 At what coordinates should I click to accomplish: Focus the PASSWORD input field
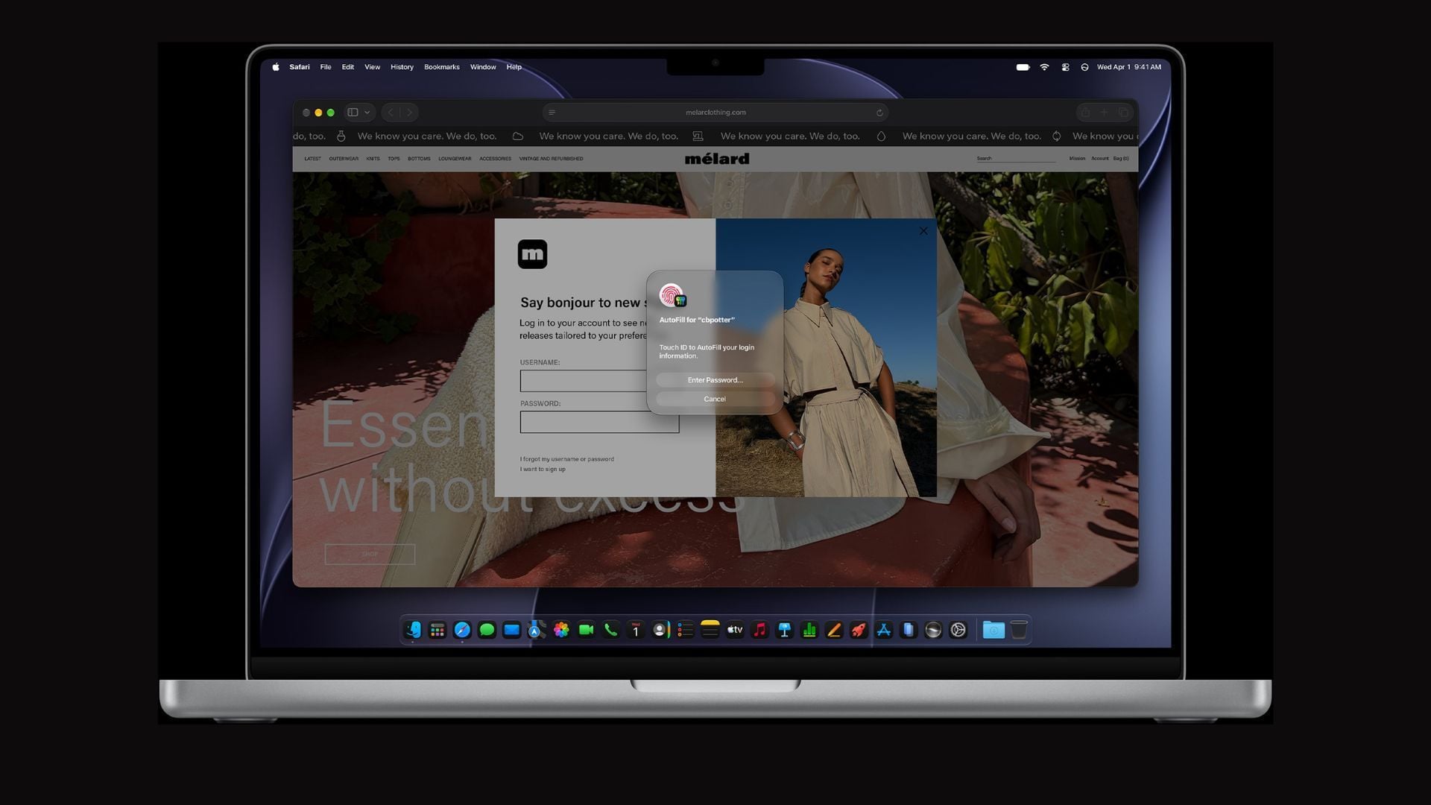click(599, 422)
